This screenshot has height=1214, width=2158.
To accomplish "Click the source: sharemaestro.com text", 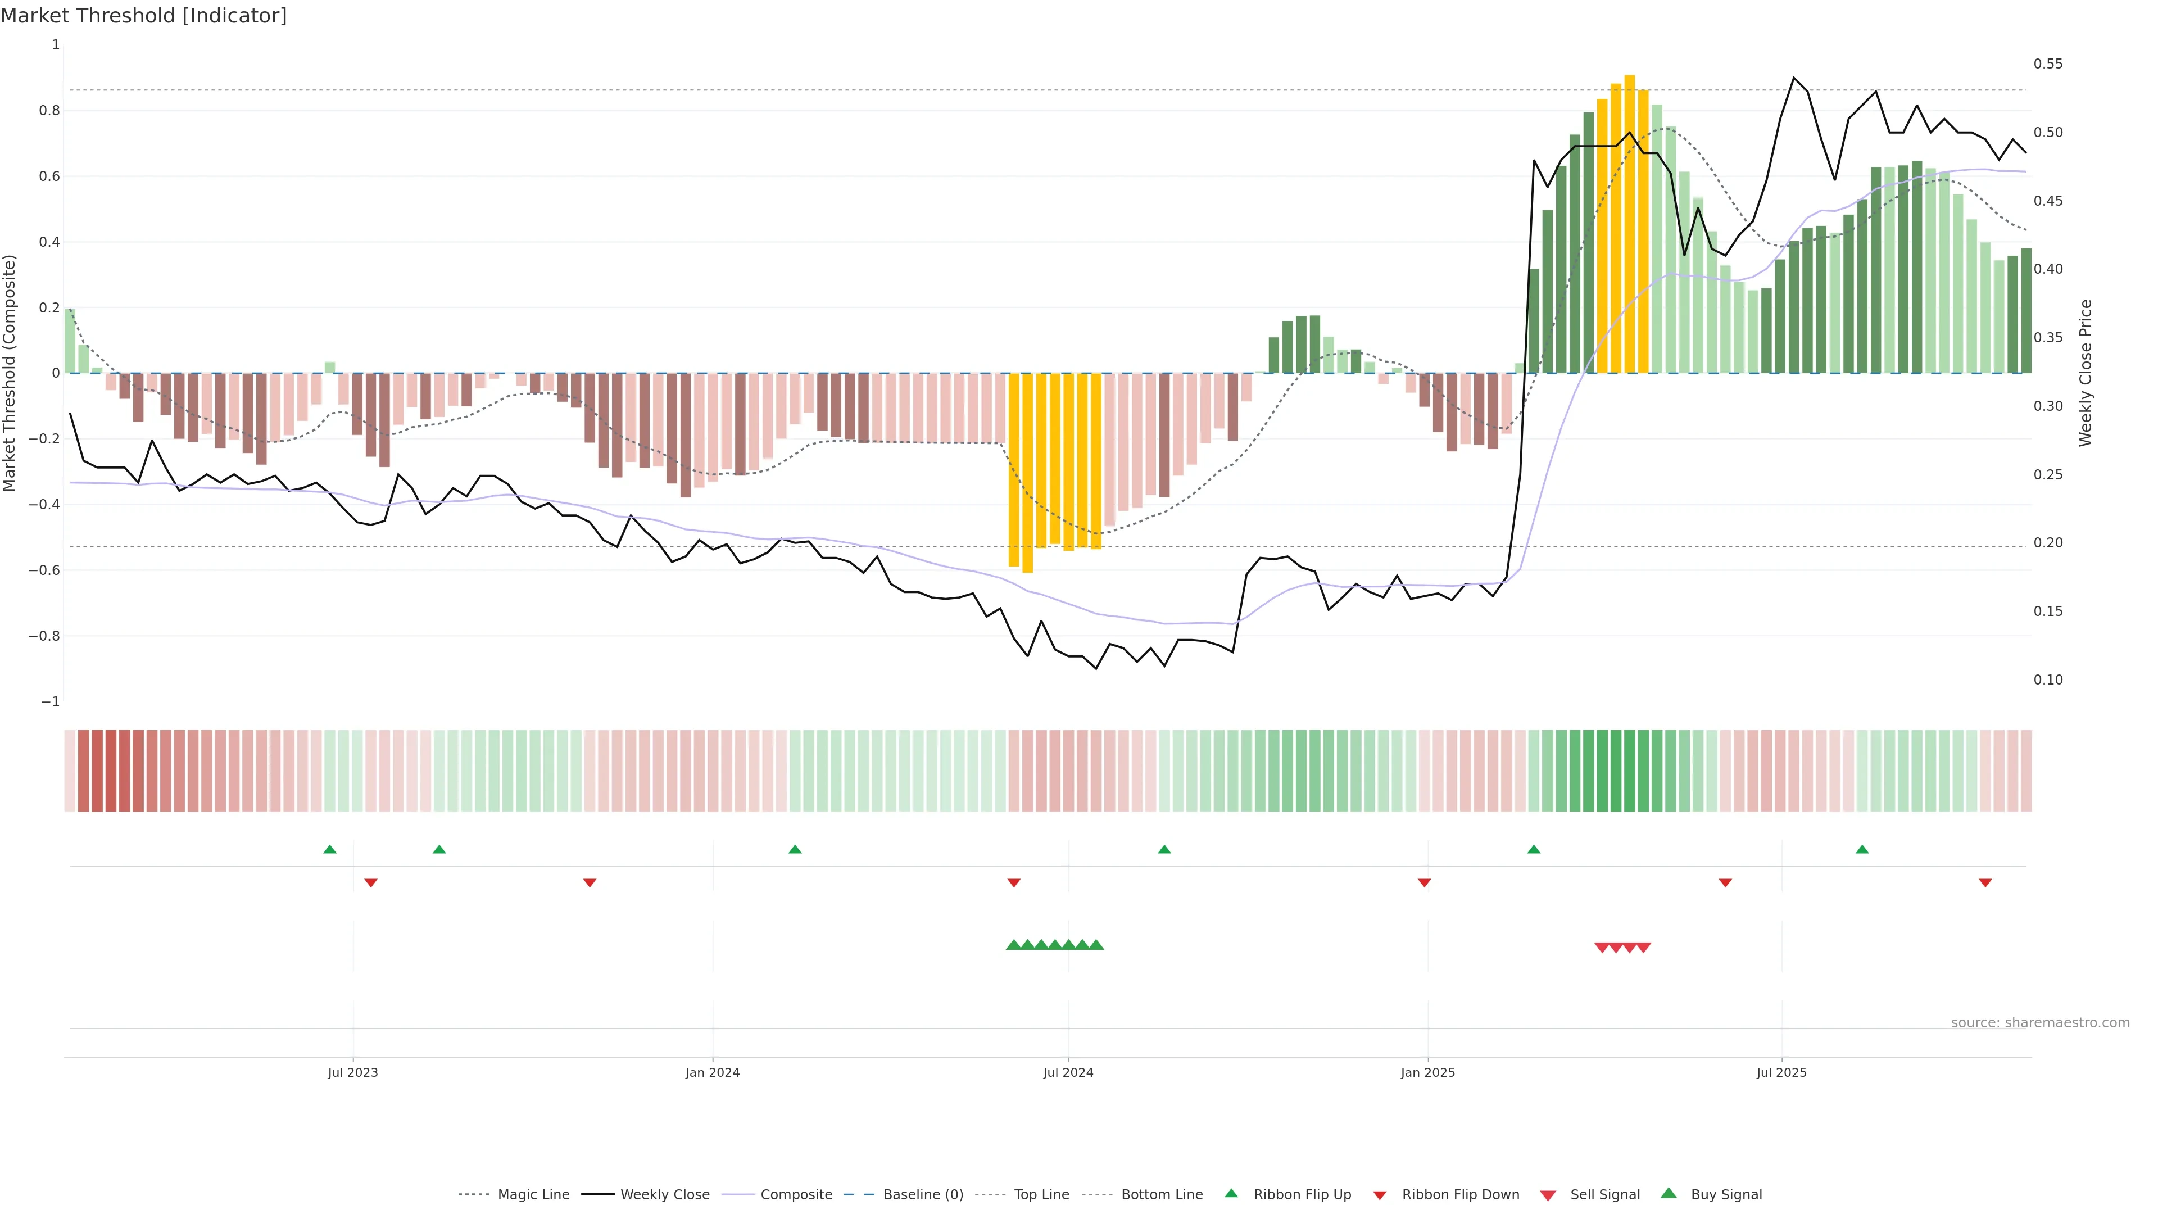I will [2040, 1023].
